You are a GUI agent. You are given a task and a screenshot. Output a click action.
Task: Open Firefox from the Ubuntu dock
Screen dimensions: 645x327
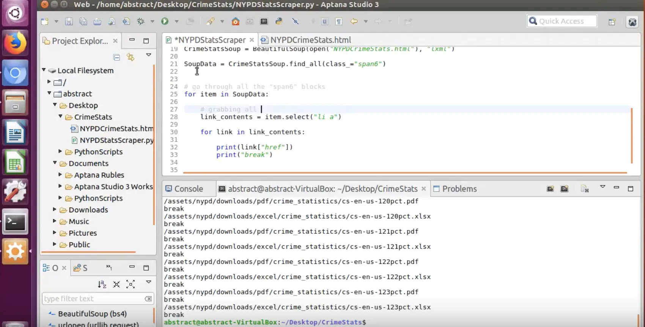tap(15, 43)
